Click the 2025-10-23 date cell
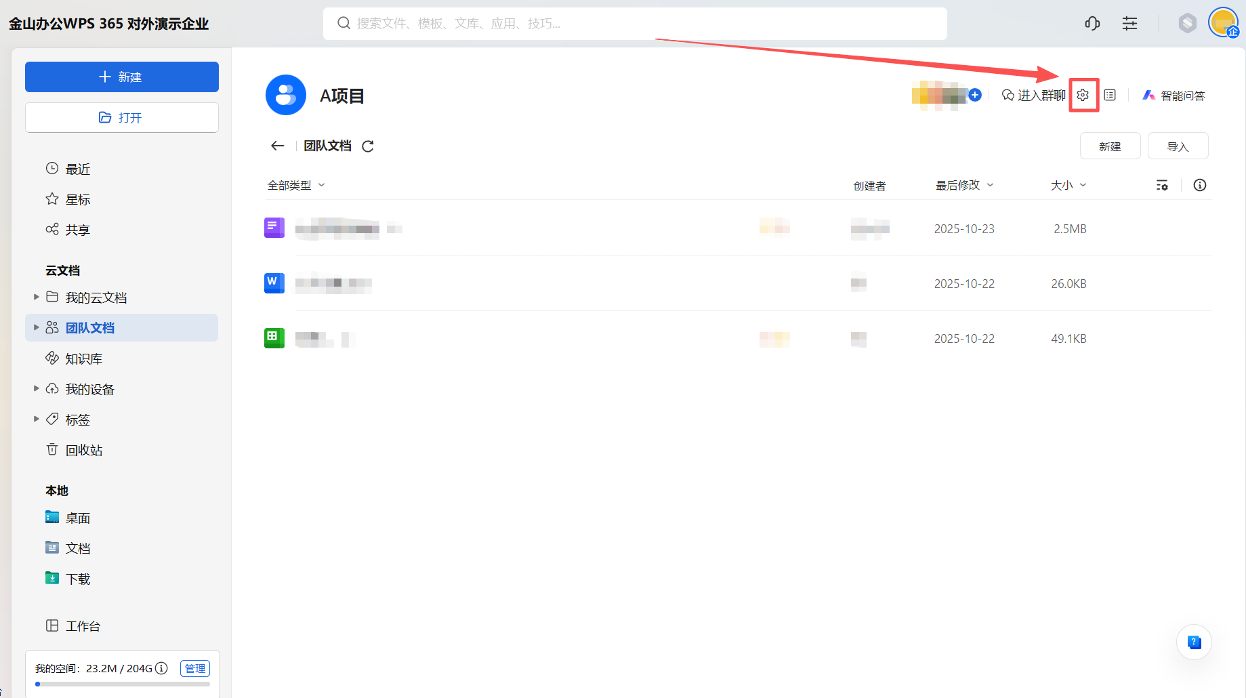This screenshot has width=1246, height=698. click(x=964, y=228)
